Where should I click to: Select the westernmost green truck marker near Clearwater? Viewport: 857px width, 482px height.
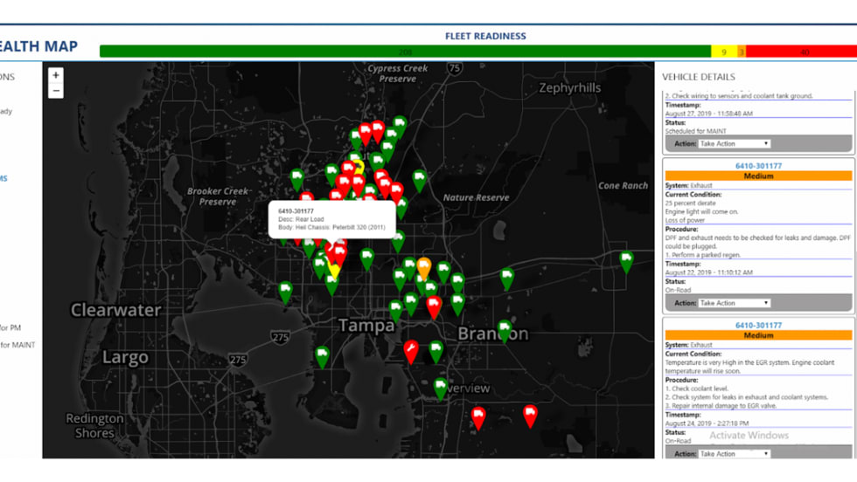(x=285, y=291)
